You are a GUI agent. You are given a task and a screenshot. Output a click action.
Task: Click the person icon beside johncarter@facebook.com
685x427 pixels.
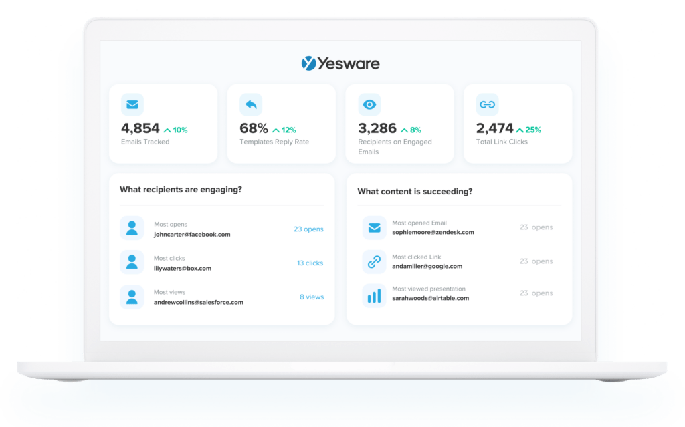pos(132,228)
